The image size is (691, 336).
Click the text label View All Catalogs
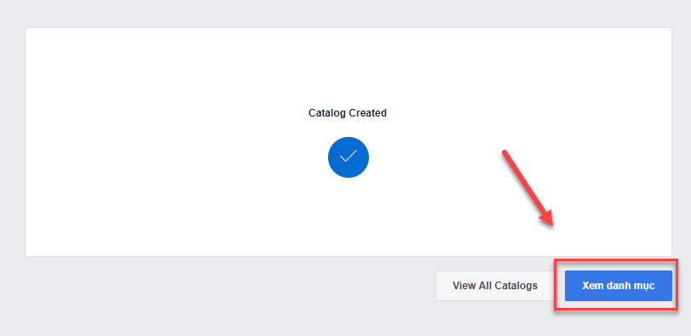click(x=495, y=286)
